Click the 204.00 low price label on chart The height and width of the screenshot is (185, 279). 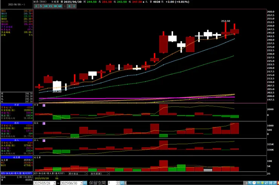tap(57, 92)
